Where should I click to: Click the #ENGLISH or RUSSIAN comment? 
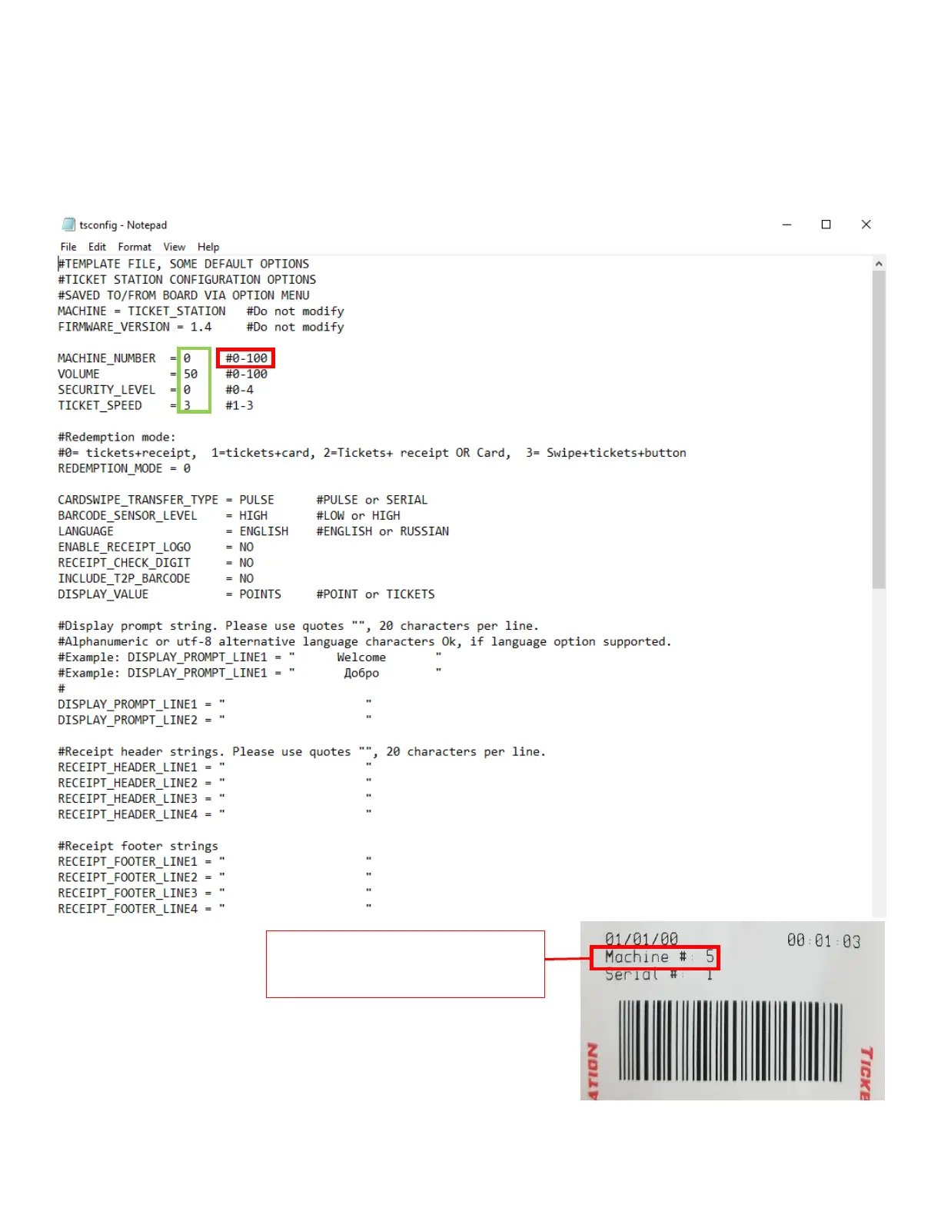(x=383, y=531)
